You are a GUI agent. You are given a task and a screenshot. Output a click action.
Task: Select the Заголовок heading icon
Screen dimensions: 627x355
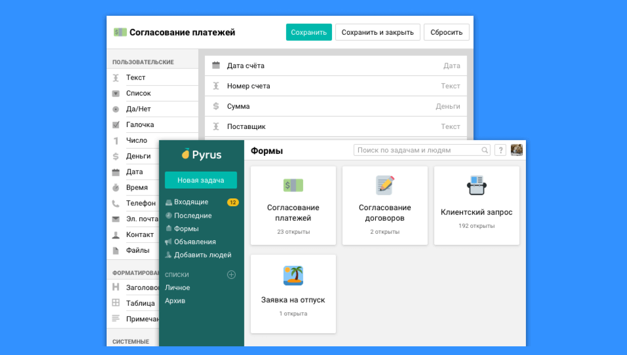116,287
